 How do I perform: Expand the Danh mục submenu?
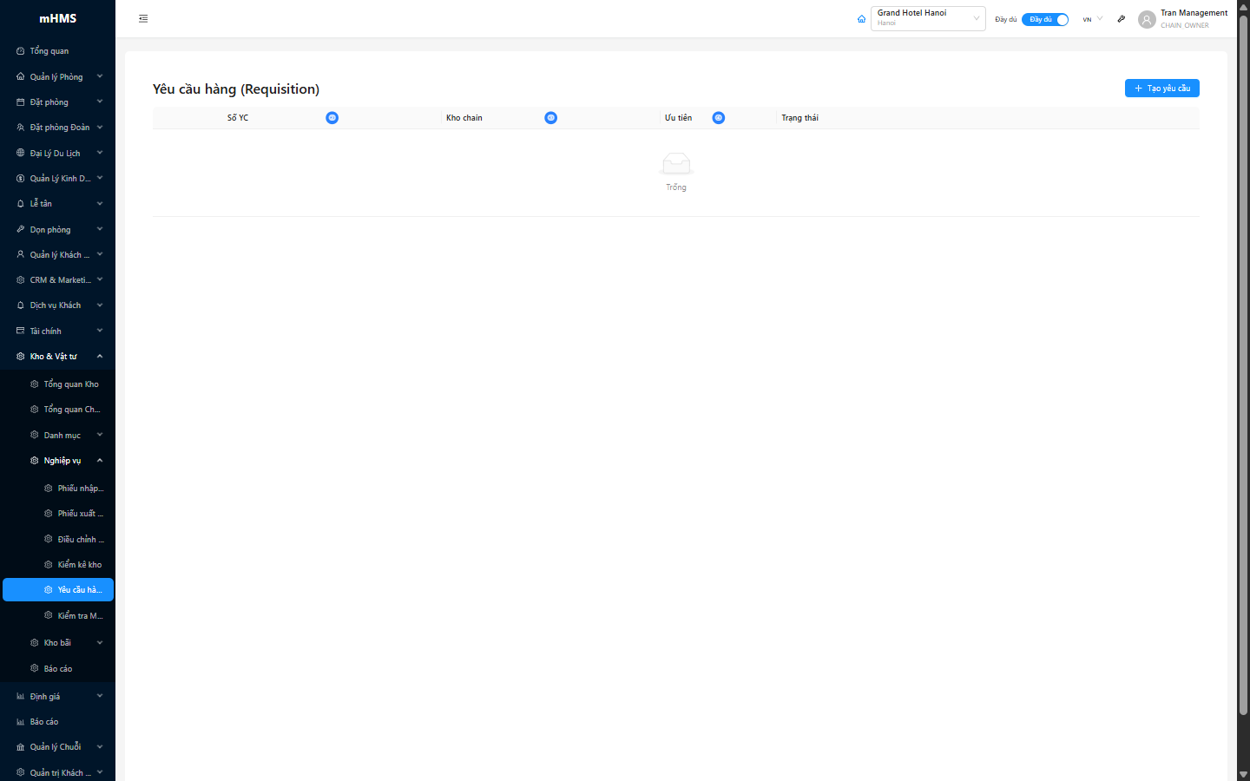click(x=65, y=435)
